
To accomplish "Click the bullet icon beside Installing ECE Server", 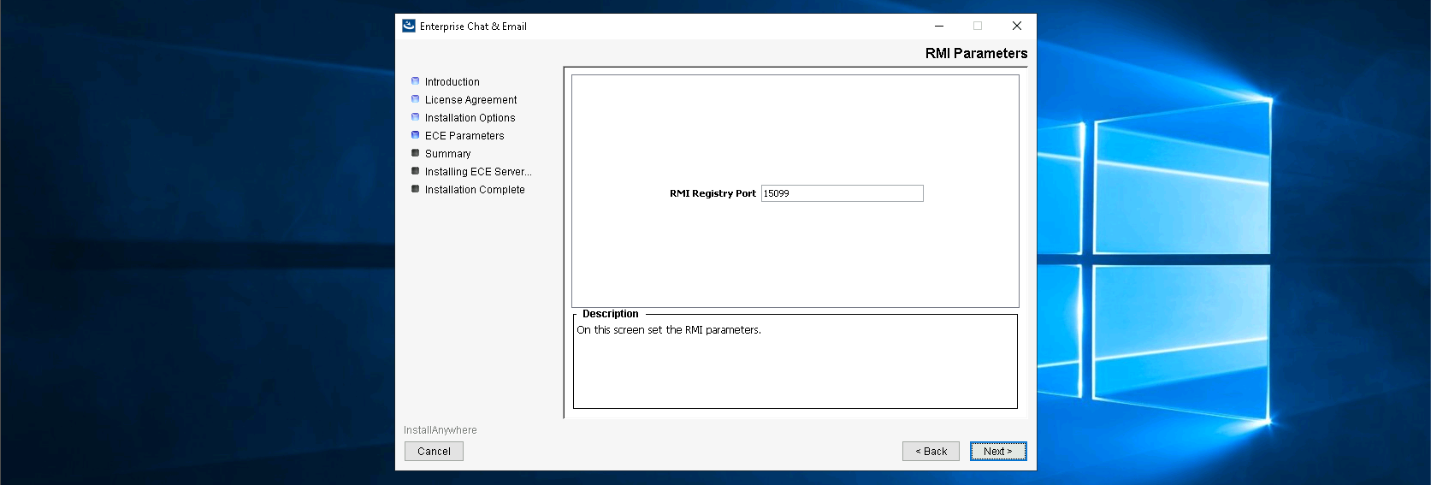I will tap(416, 171).
